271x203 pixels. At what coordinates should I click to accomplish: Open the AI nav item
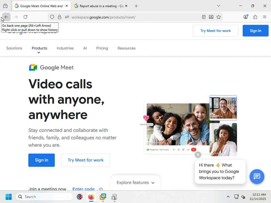coord(85,48)
